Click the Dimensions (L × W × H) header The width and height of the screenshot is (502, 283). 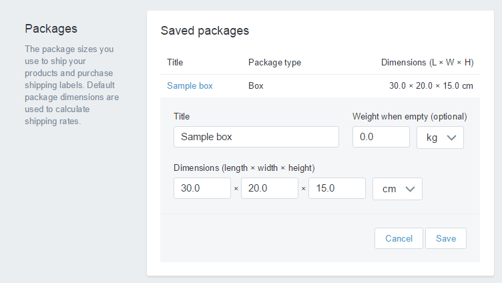(427, 63)
